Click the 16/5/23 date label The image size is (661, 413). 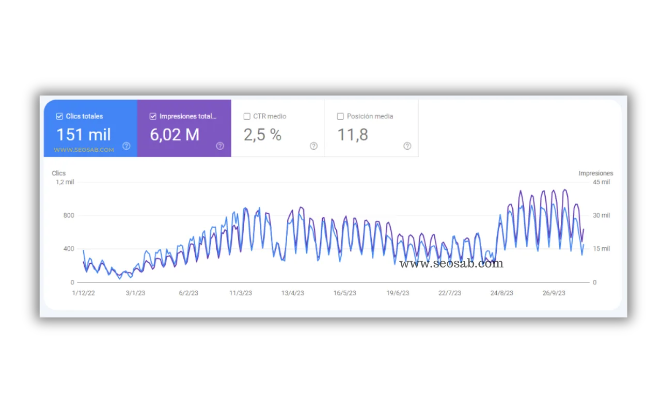[x=344, y=293]
